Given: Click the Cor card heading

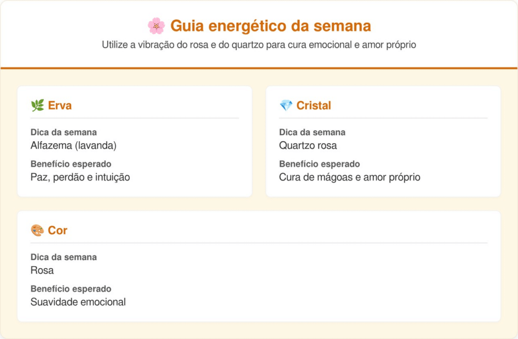Looking at the screenshot, I should point(58,230).
